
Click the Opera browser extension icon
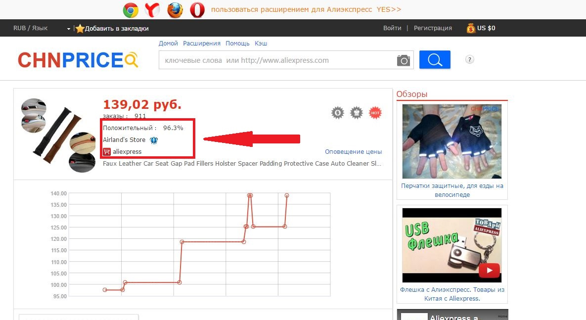click(197, 10)
